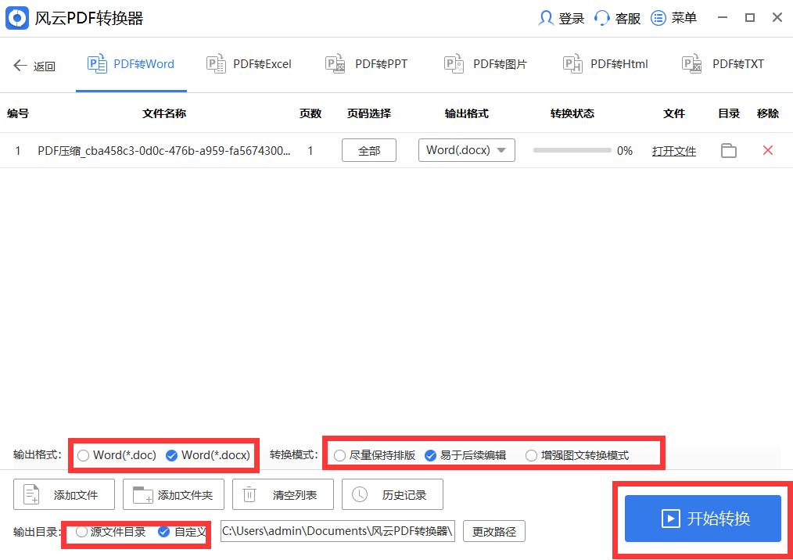Click the conversion progress bar at 0%
The image size is (793, 560).
572,150
